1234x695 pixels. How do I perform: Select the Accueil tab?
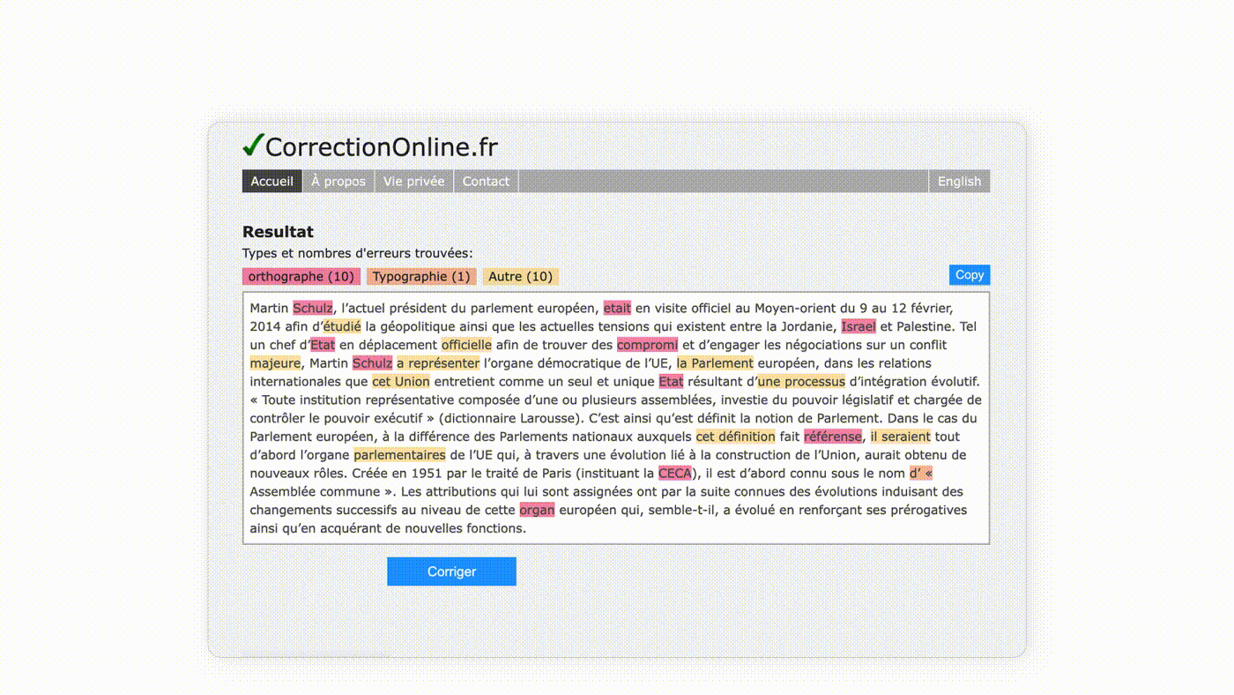tap(271, 181)
